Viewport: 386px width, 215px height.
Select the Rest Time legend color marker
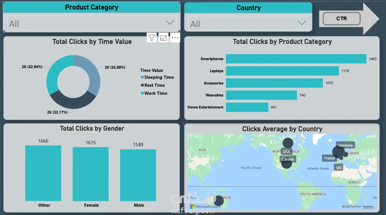tap(142, 85)
